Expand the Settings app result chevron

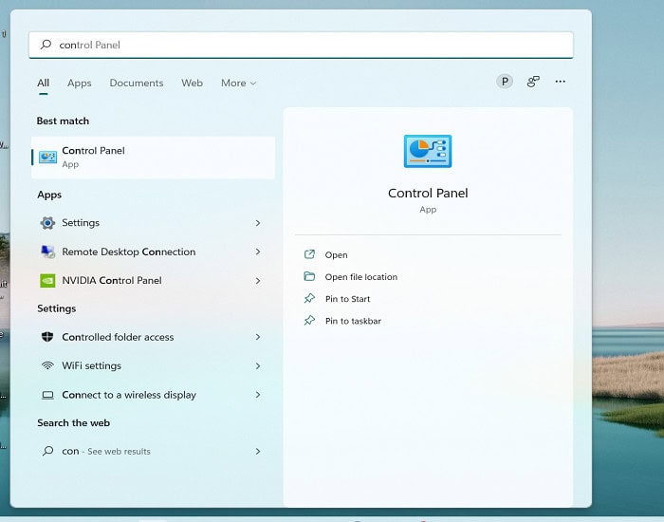(x=258, y=223)
